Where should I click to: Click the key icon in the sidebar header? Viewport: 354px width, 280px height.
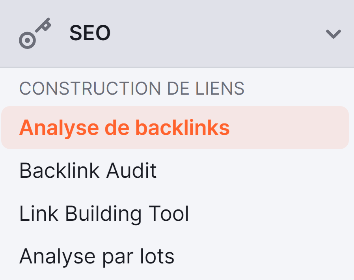(x=35, y=32)
